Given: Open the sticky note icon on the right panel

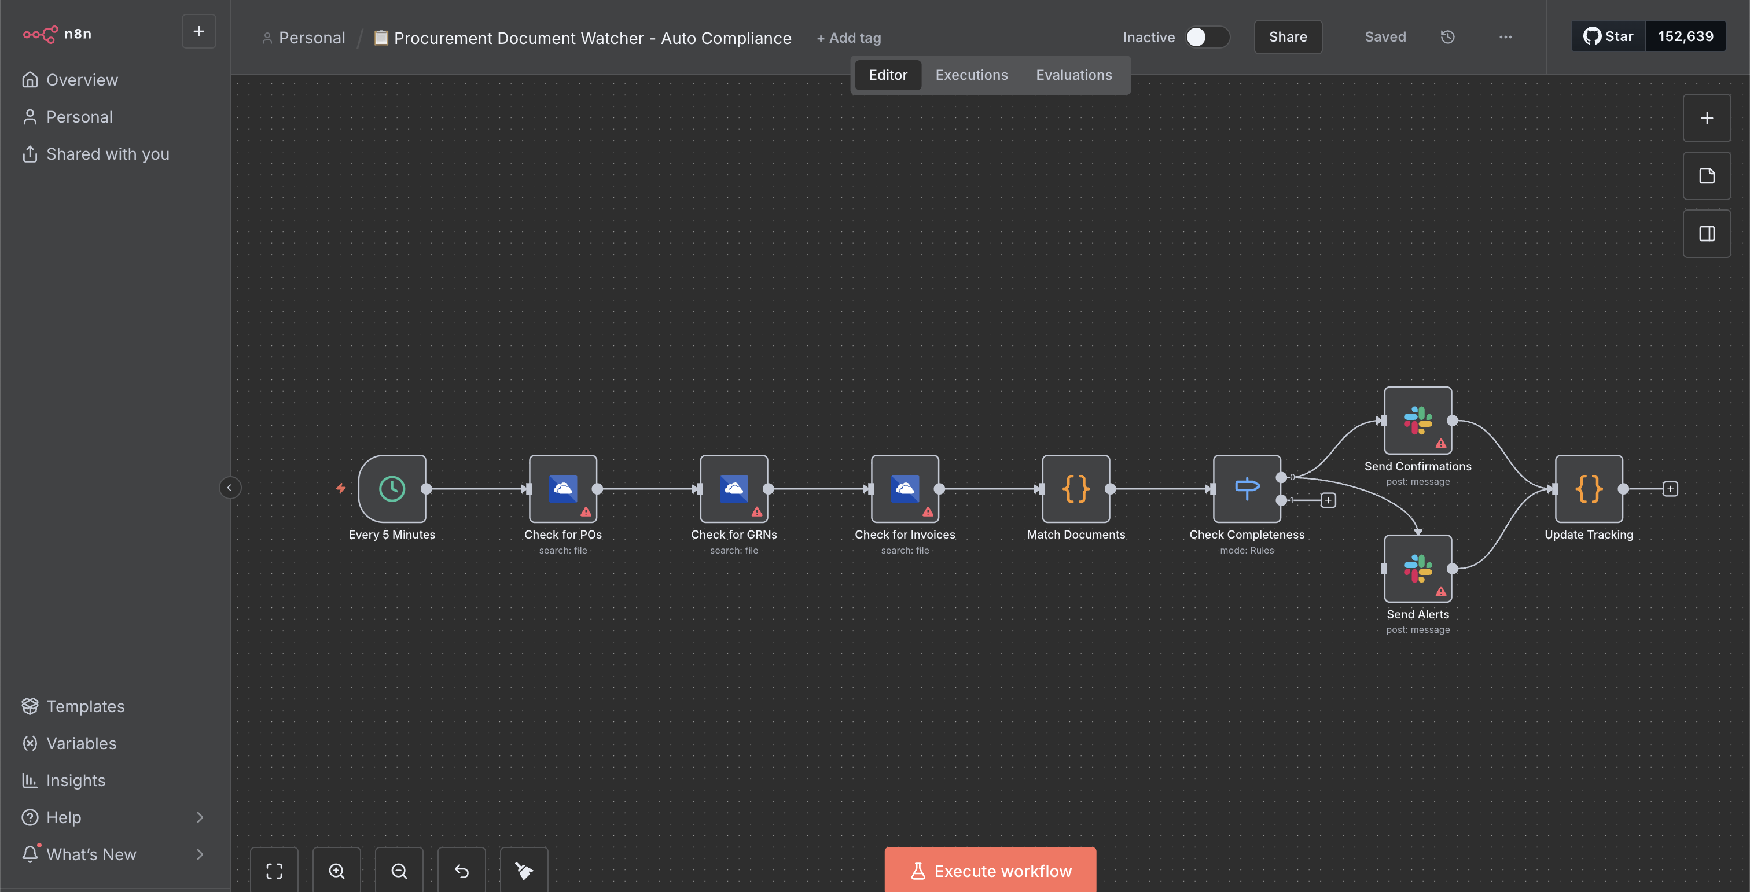Looking at the screenshot, I should (1707, 176).
